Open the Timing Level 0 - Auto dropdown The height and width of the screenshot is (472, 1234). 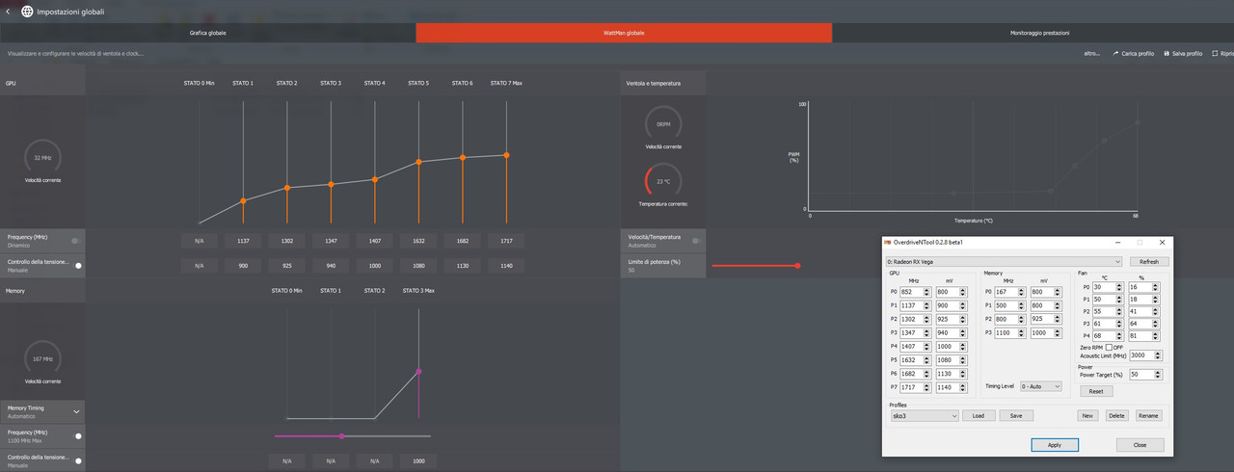(1041, 386)
